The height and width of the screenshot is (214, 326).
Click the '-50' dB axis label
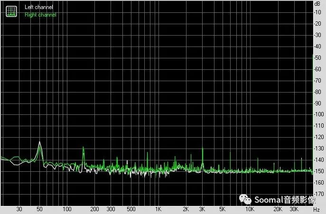pos(317,57)
